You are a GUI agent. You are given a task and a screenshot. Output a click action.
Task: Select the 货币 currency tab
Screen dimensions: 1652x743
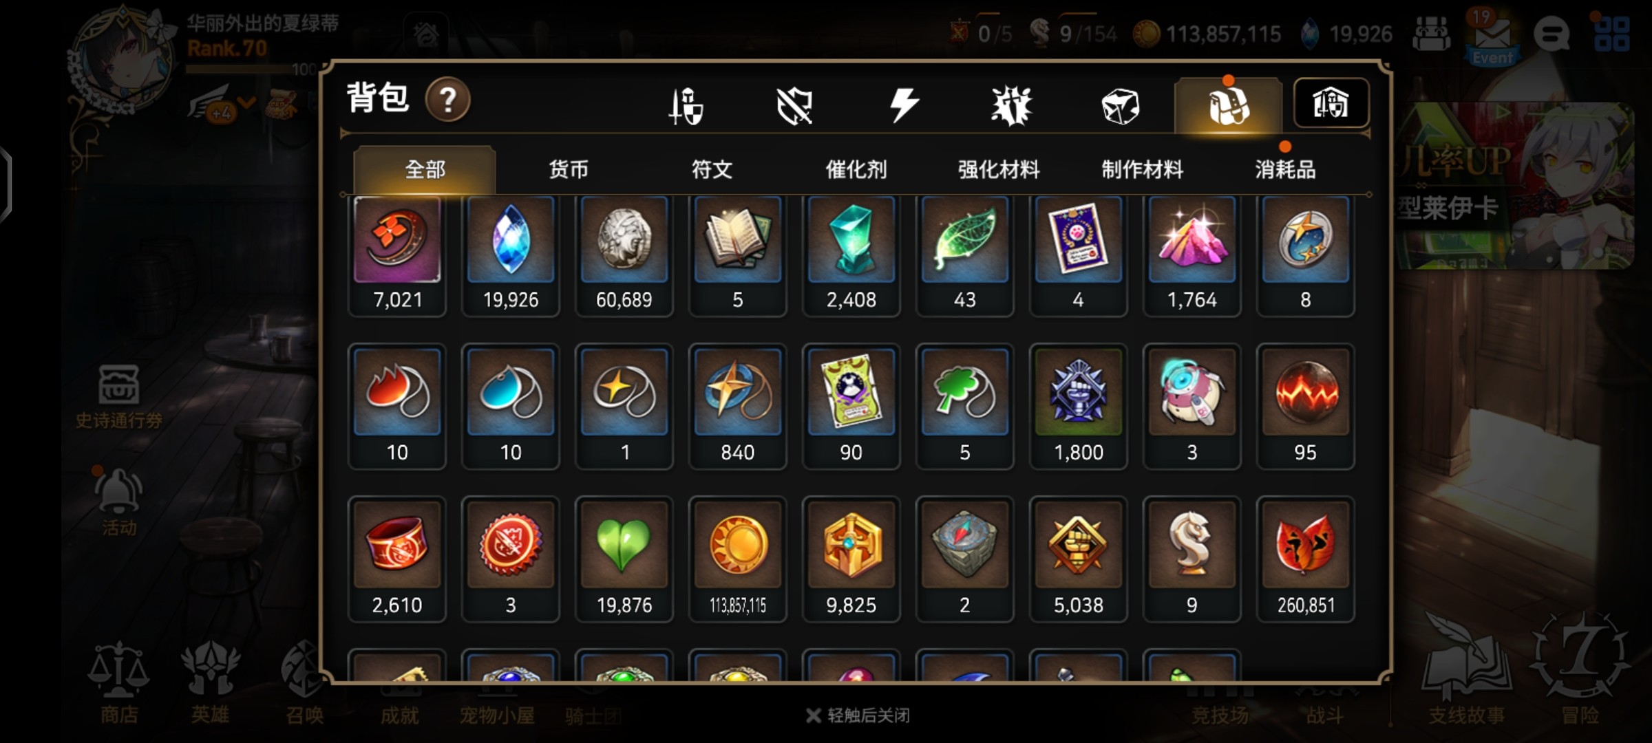tap(569, 169)
